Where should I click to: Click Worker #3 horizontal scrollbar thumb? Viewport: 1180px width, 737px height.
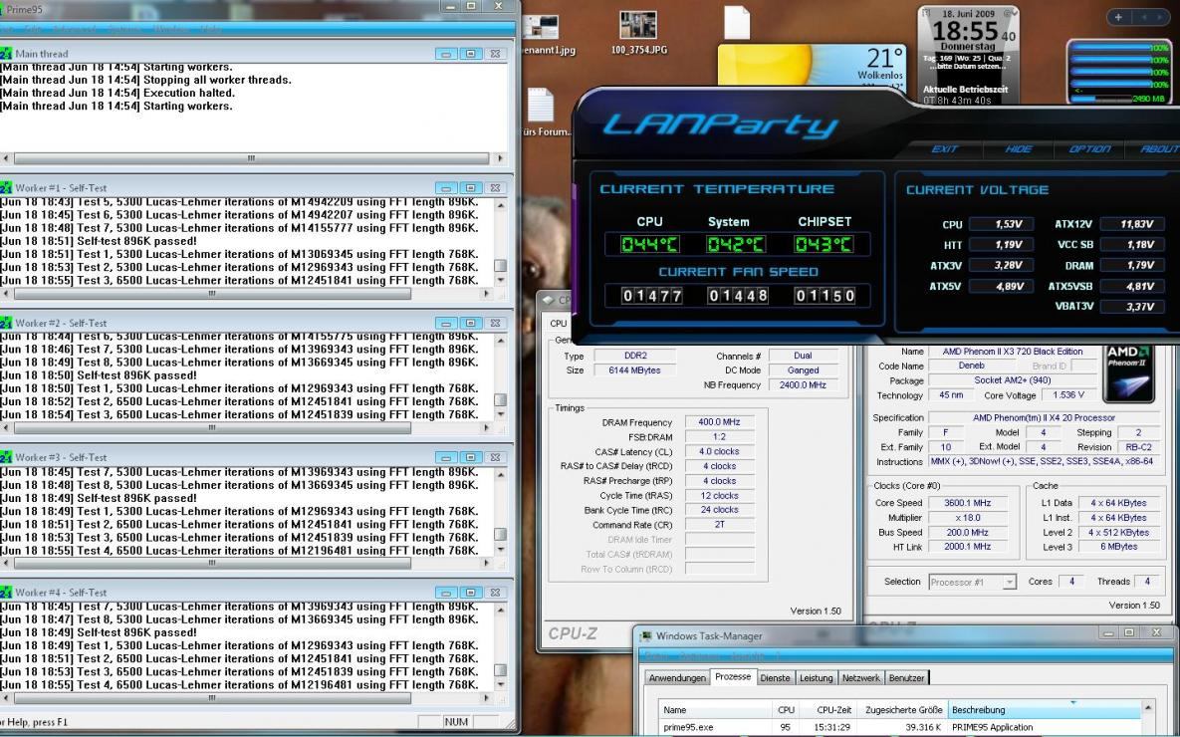[x=212, y=563]
